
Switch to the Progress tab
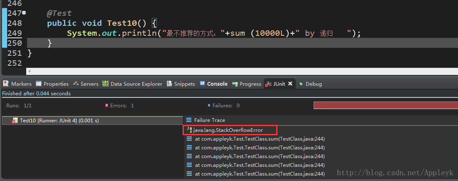247,84
